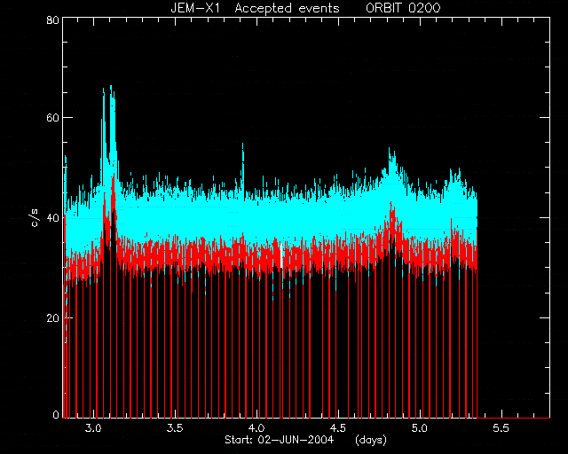Click the y-axis tick label 40
Screen dimensions: 568x454
pos(52,218)
